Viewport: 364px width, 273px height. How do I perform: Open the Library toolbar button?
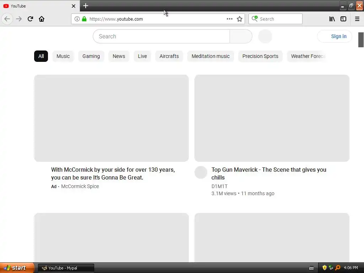point(332,19)
